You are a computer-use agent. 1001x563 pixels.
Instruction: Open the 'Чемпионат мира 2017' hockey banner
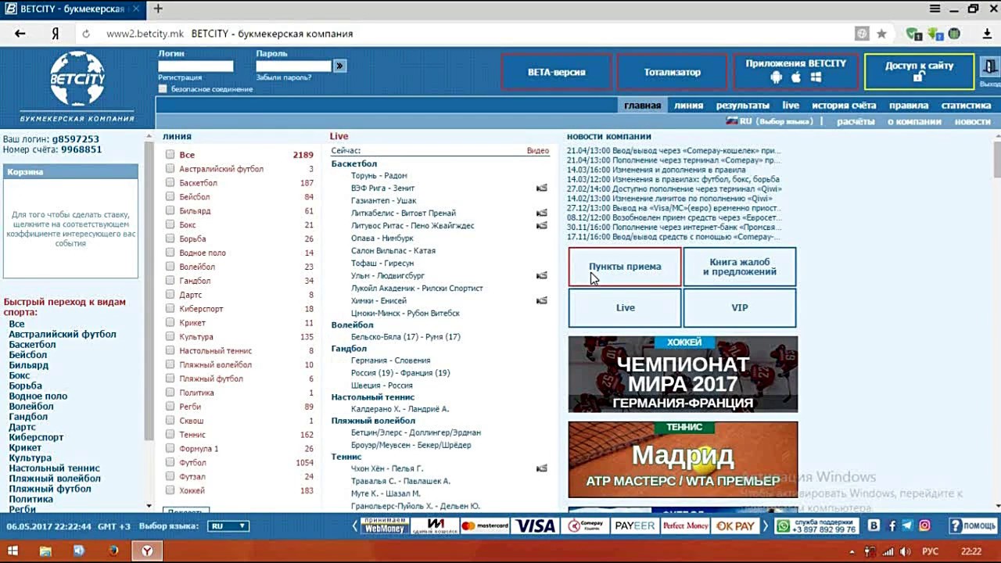(x=683, y=375)
